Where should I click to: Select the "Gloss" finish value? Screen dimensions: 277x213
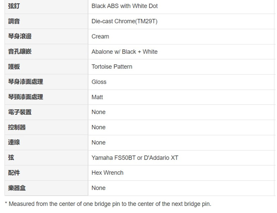click(99, 82)
